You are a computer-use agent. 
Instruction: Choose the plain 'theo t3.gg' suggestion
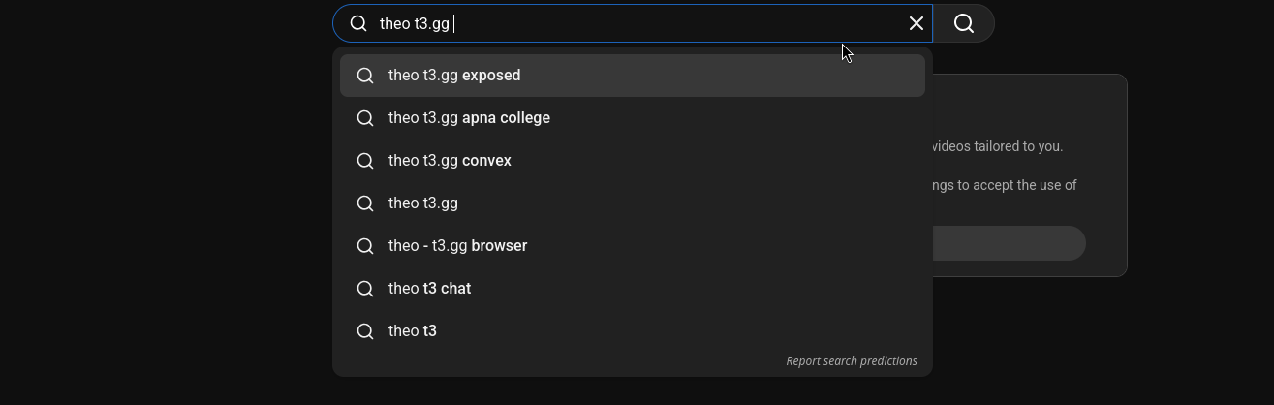pyautogui.click(x=633, y=203)
